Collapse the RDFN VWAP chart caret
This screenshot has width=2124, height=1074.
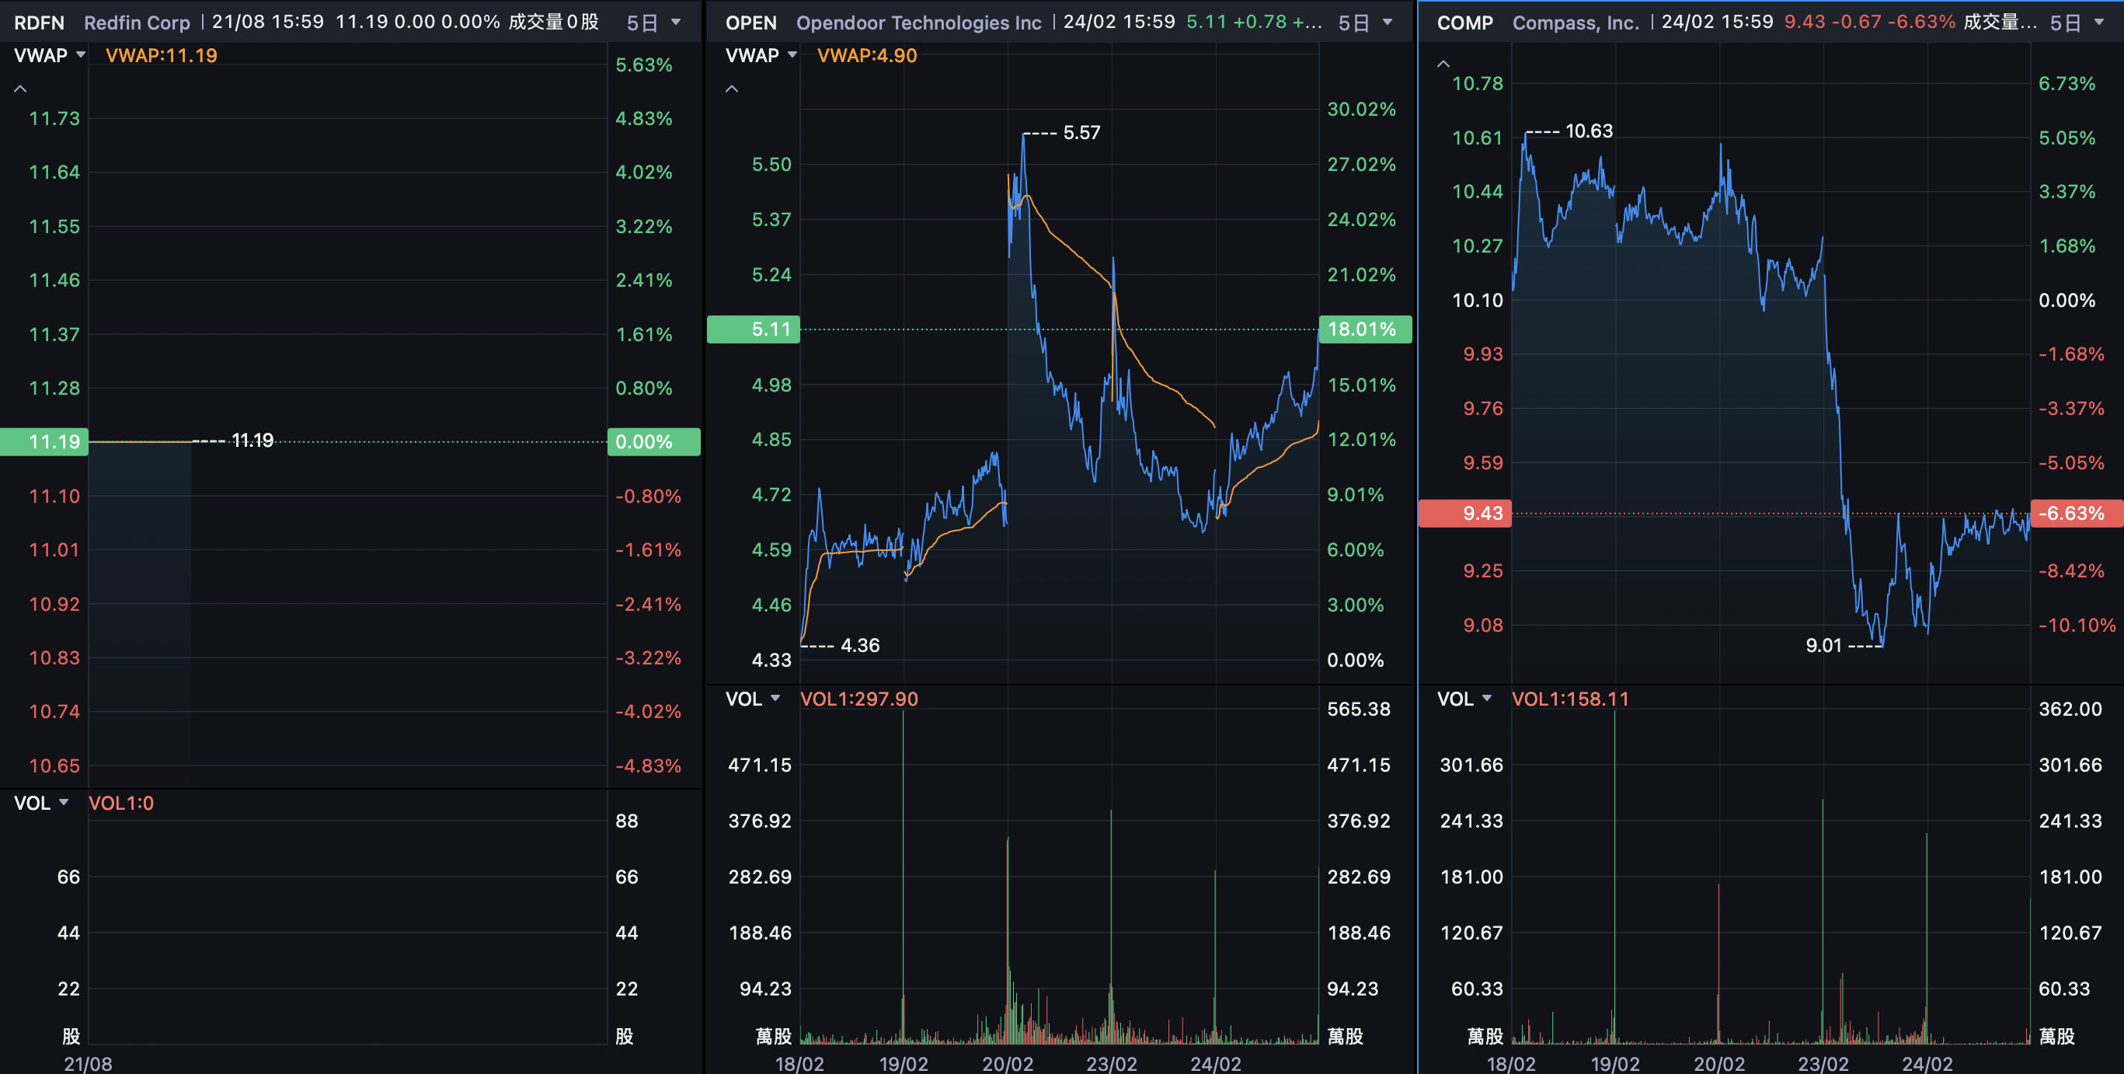pos(21,89)
